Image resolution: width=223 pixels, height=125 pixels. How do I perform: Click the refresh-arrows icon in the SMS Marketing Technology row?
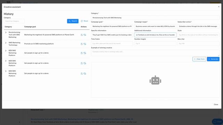[85, 44]
